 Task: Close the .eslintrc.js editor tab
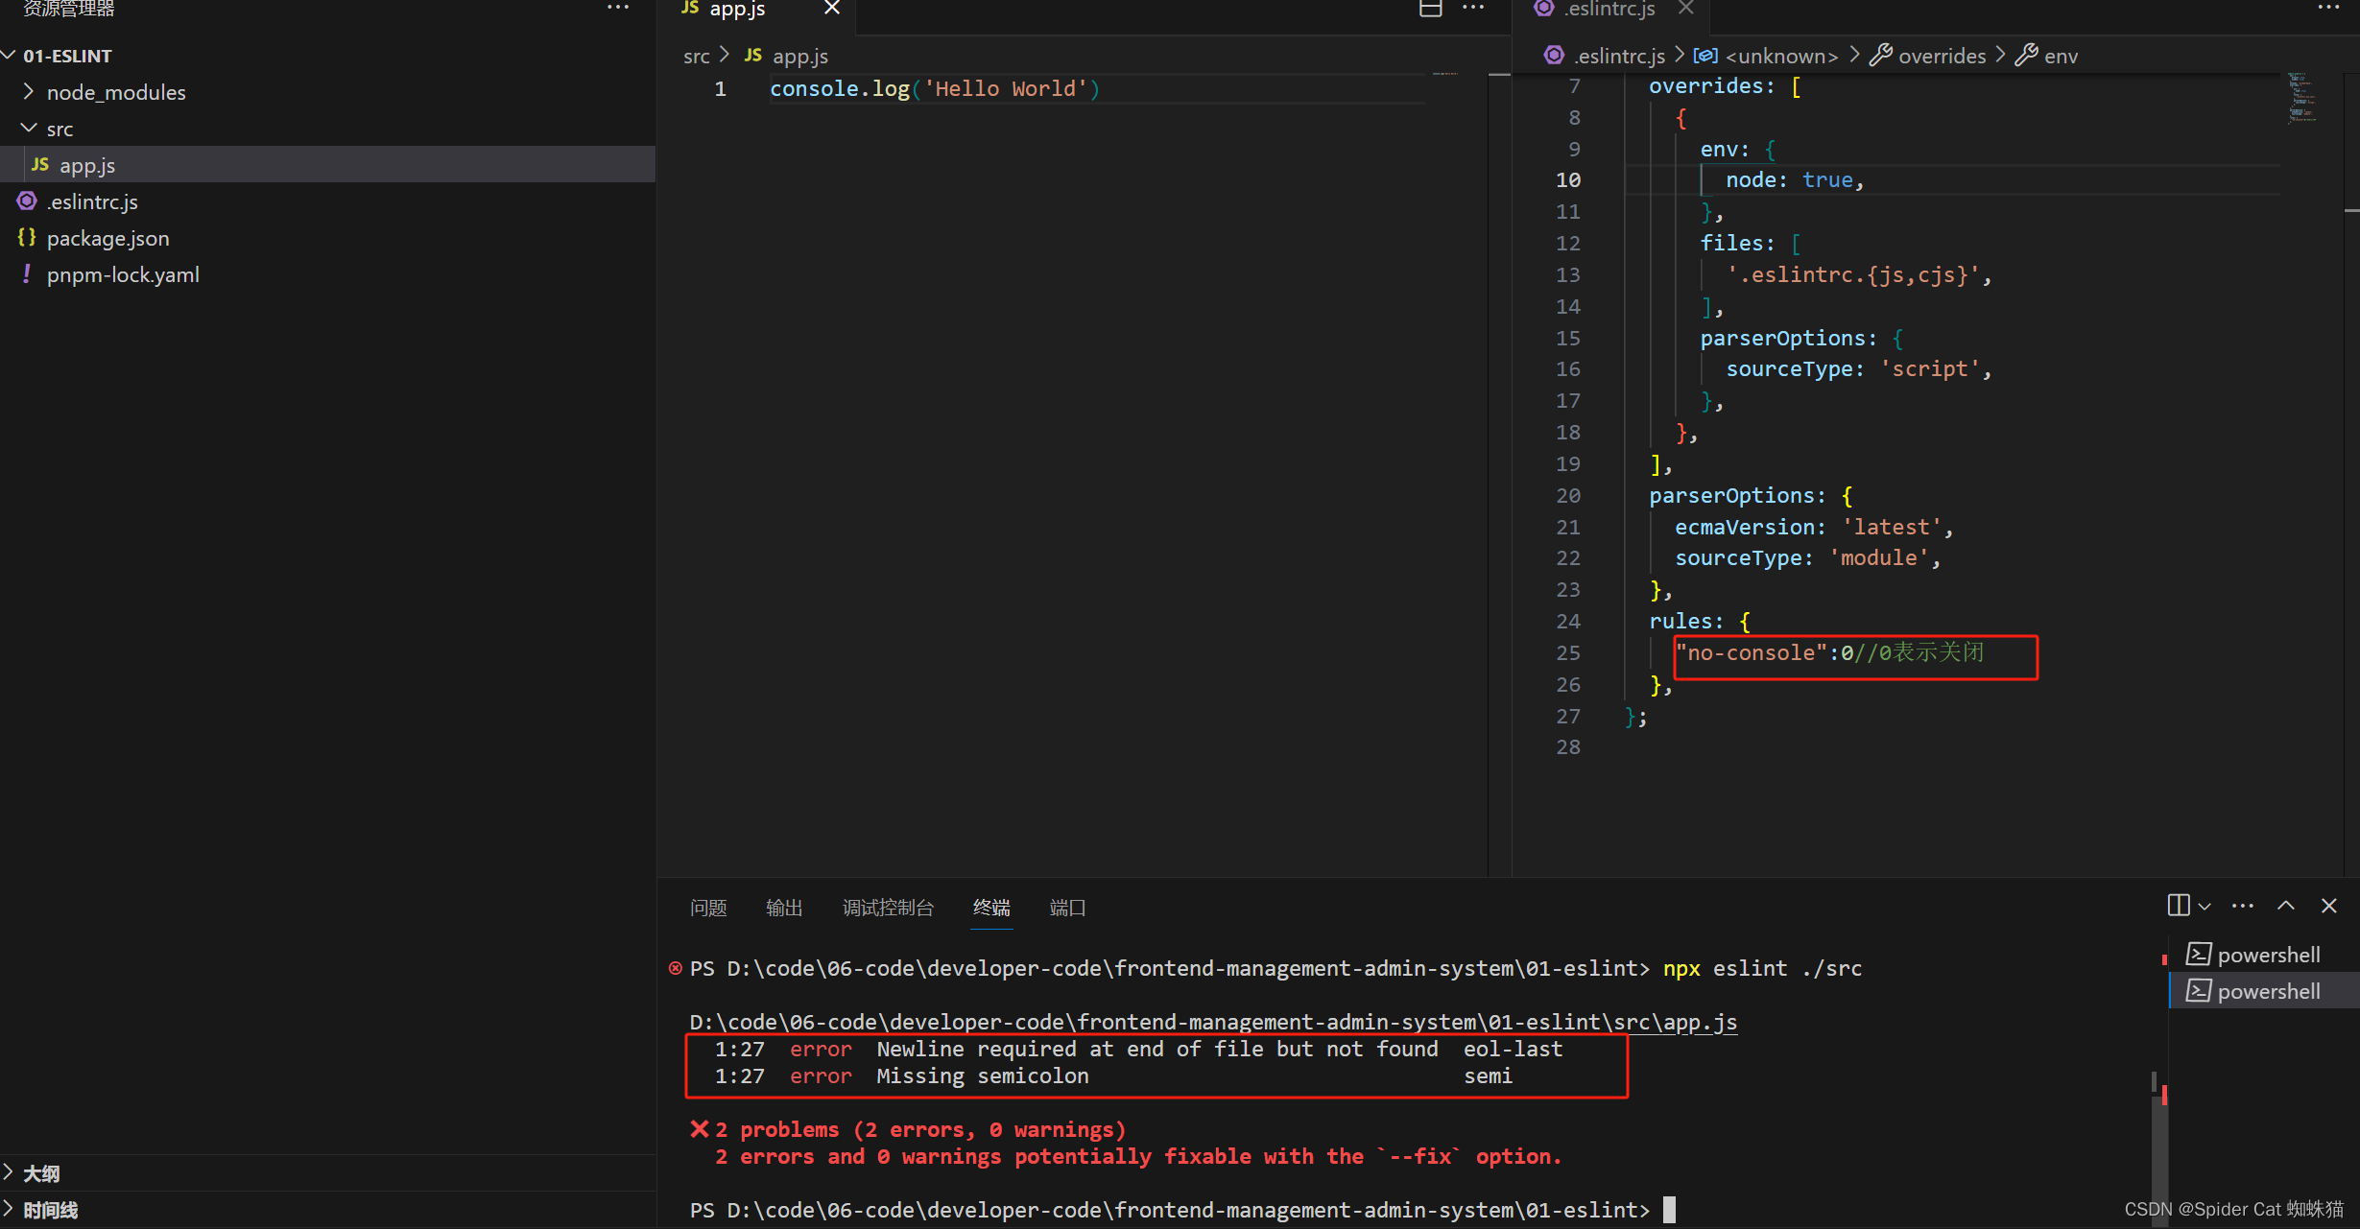(1686, 9)
